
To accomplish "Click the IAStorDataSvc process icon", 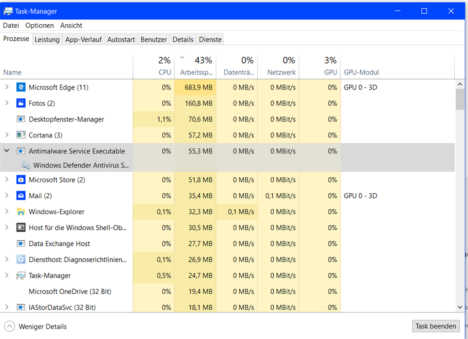I will [x=21, y=307].
